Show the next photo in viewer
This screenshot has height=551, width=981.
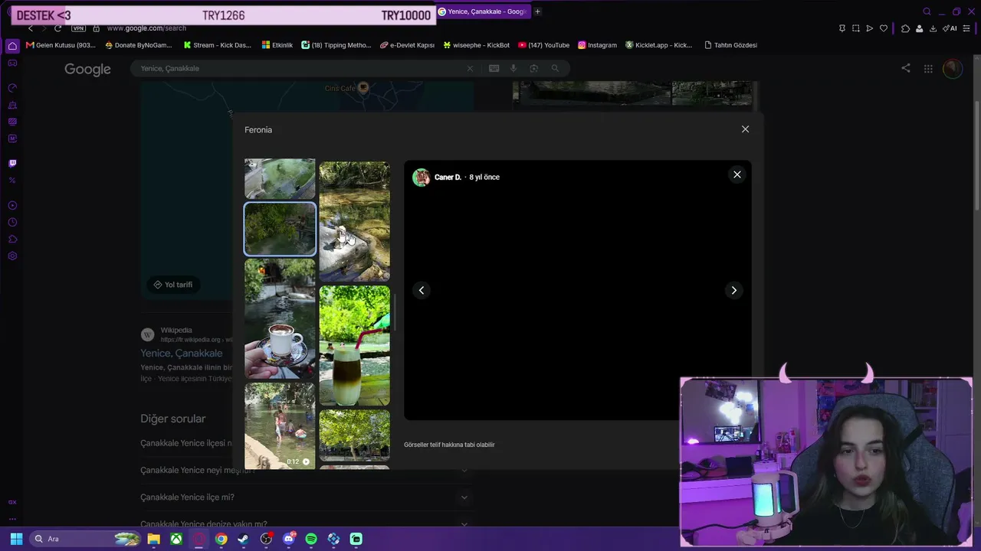733,290
